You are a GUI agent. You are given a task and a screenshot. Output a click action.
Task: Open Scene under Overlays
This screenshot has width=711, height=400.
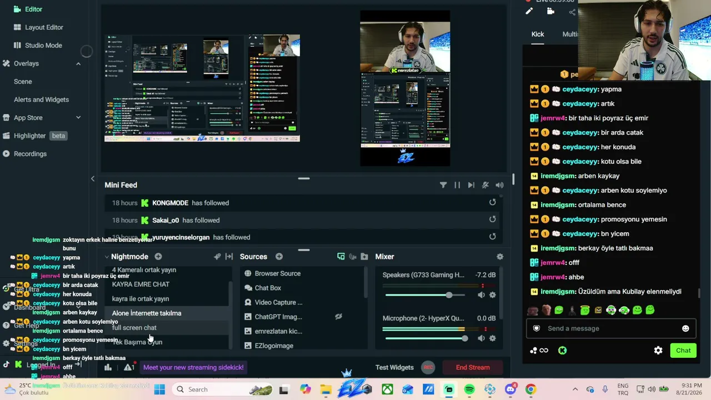pos(23,82)
